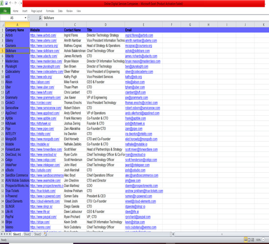Select cell containing Coursera
269x244 pixels.
(x=17, y=46)
